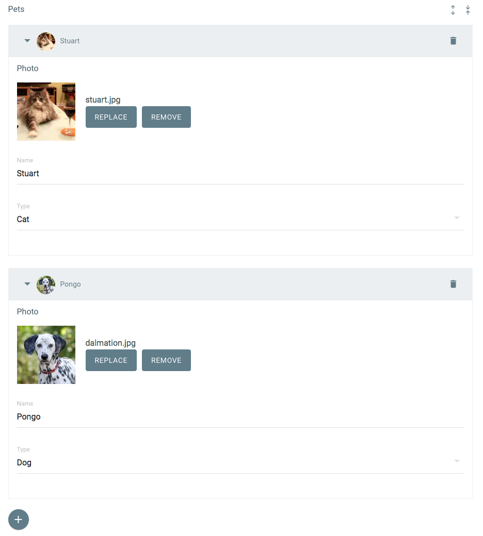Add a new pet with plus button

(19, 520)
